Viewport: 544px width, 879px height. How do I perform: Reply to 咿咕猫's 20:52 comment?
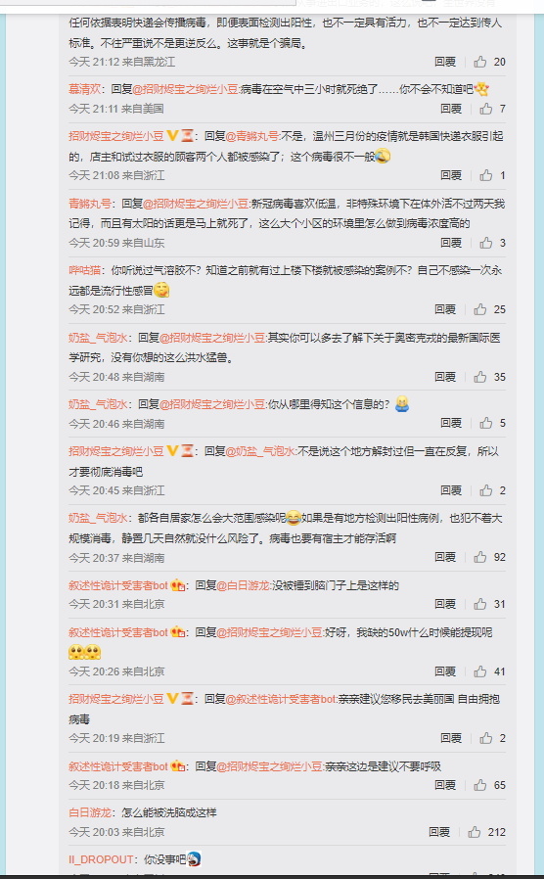click(445, 309)
